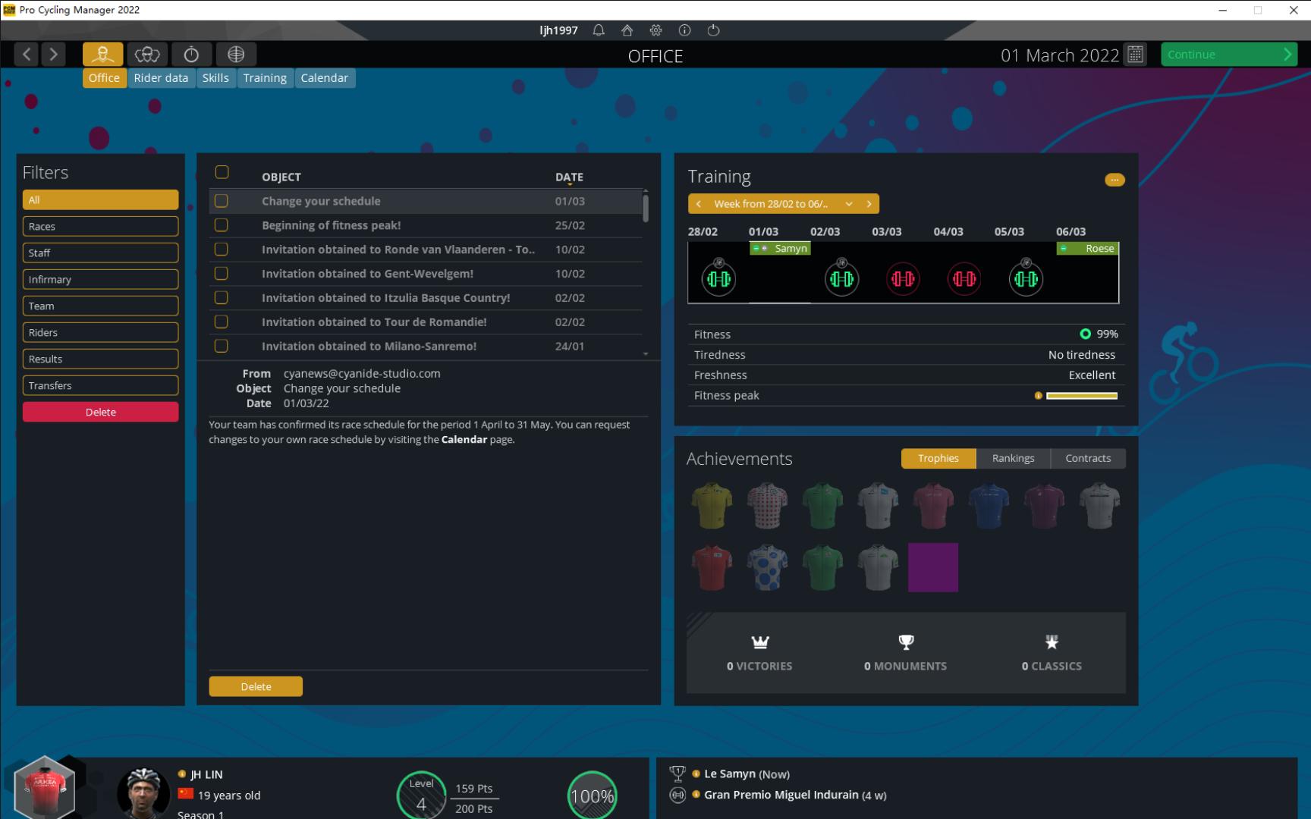Open the rider profile section icon
Viewport: 1311px width, 819px height.
[102, 55]
